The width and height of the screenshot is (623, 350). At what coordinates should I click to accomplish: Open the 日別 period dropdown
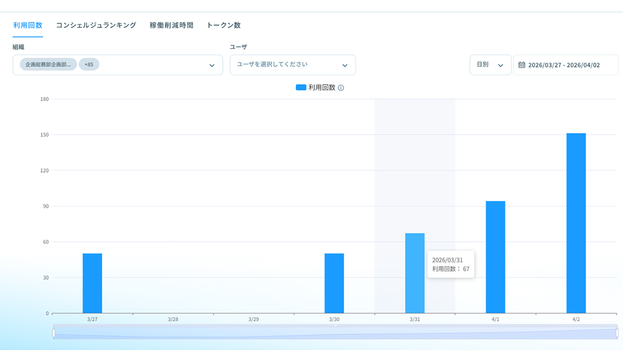(x=490, y=65)
